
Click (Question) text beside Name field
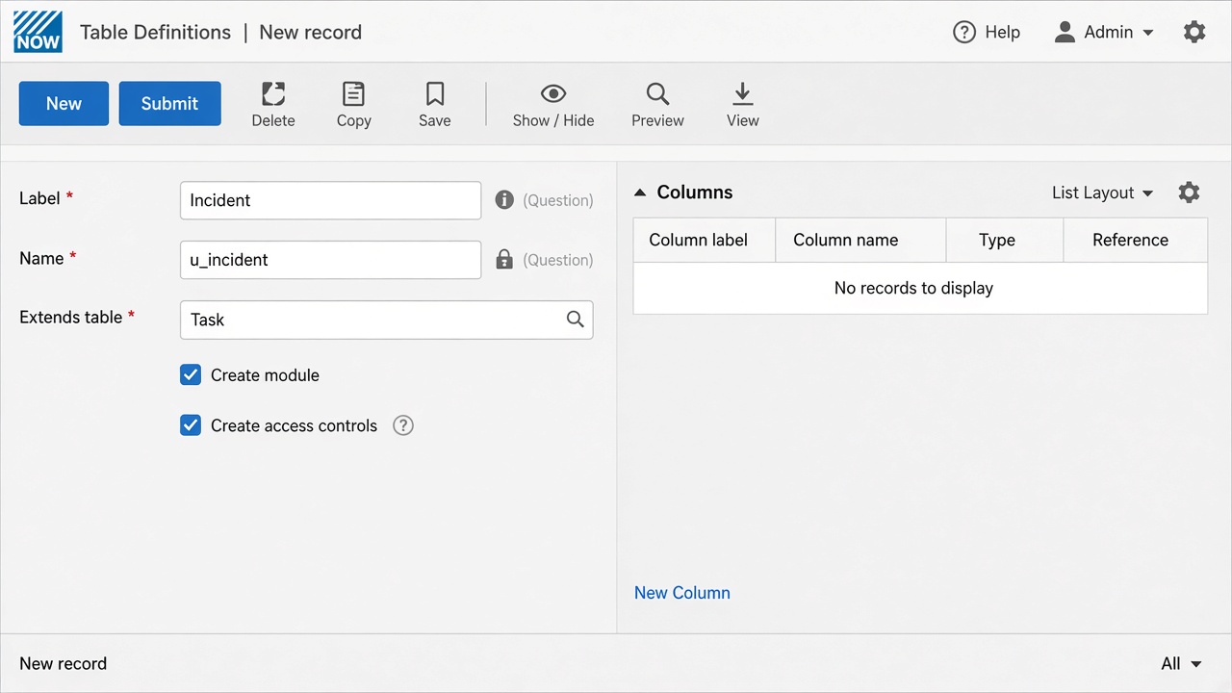click(x=558, y=260)
